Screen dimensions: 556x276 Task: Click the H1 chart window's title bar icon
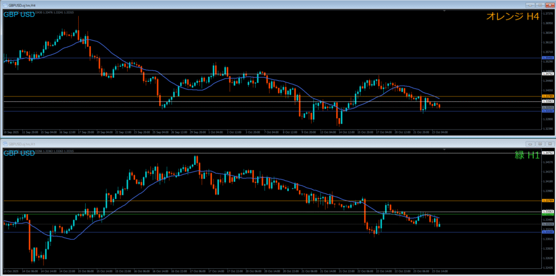point(4,144)
